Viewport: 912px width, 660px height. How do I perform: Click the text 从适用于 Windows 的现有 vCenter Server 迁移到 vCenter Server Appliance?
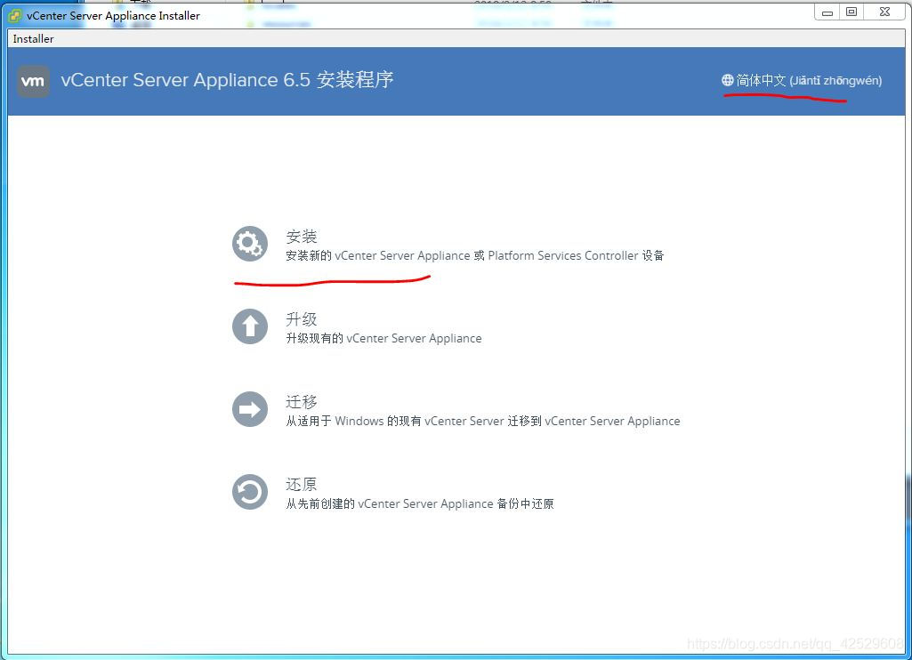483,421
